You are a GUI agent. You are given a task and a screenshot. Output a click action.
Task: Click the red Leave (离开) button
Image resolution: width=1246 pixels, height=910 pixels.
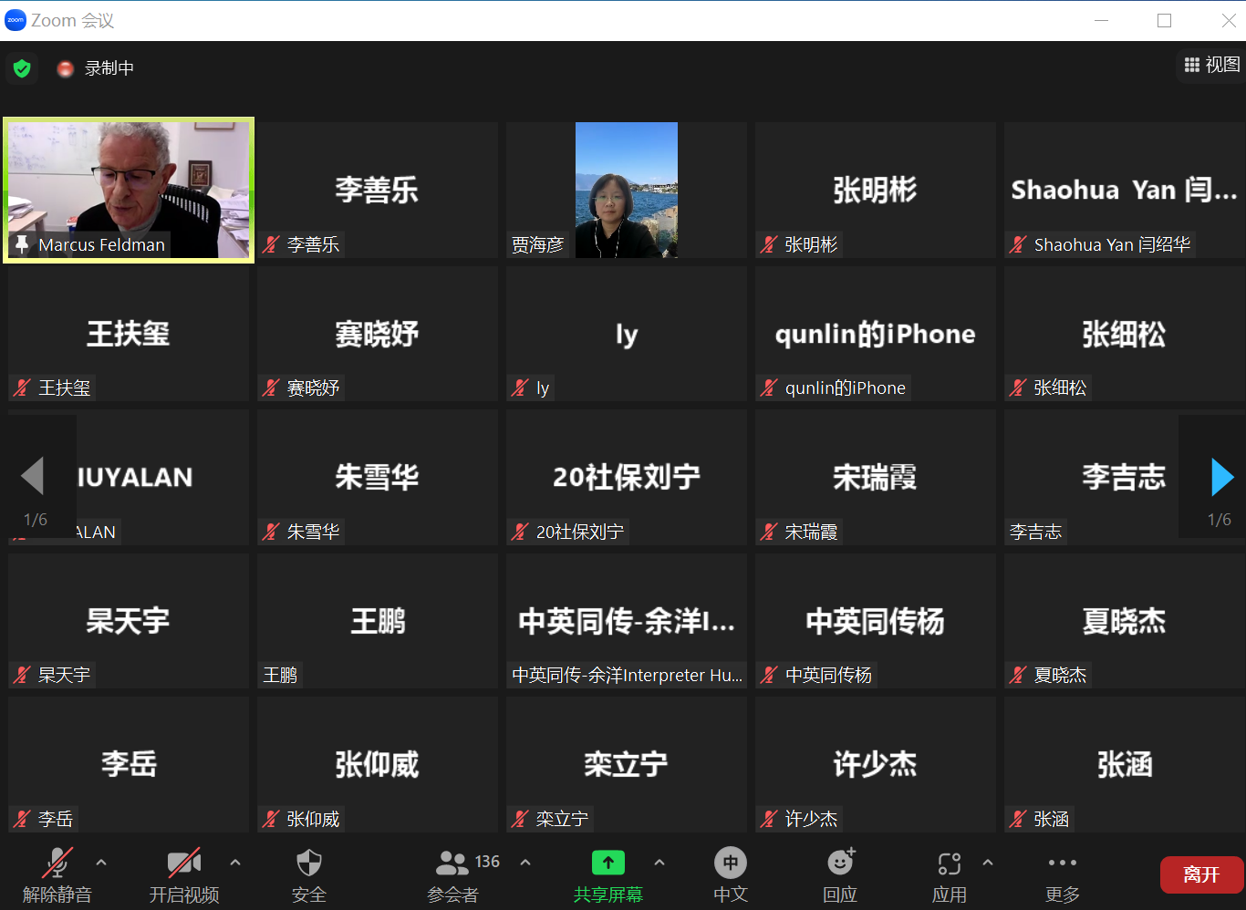coord(1201,874)
